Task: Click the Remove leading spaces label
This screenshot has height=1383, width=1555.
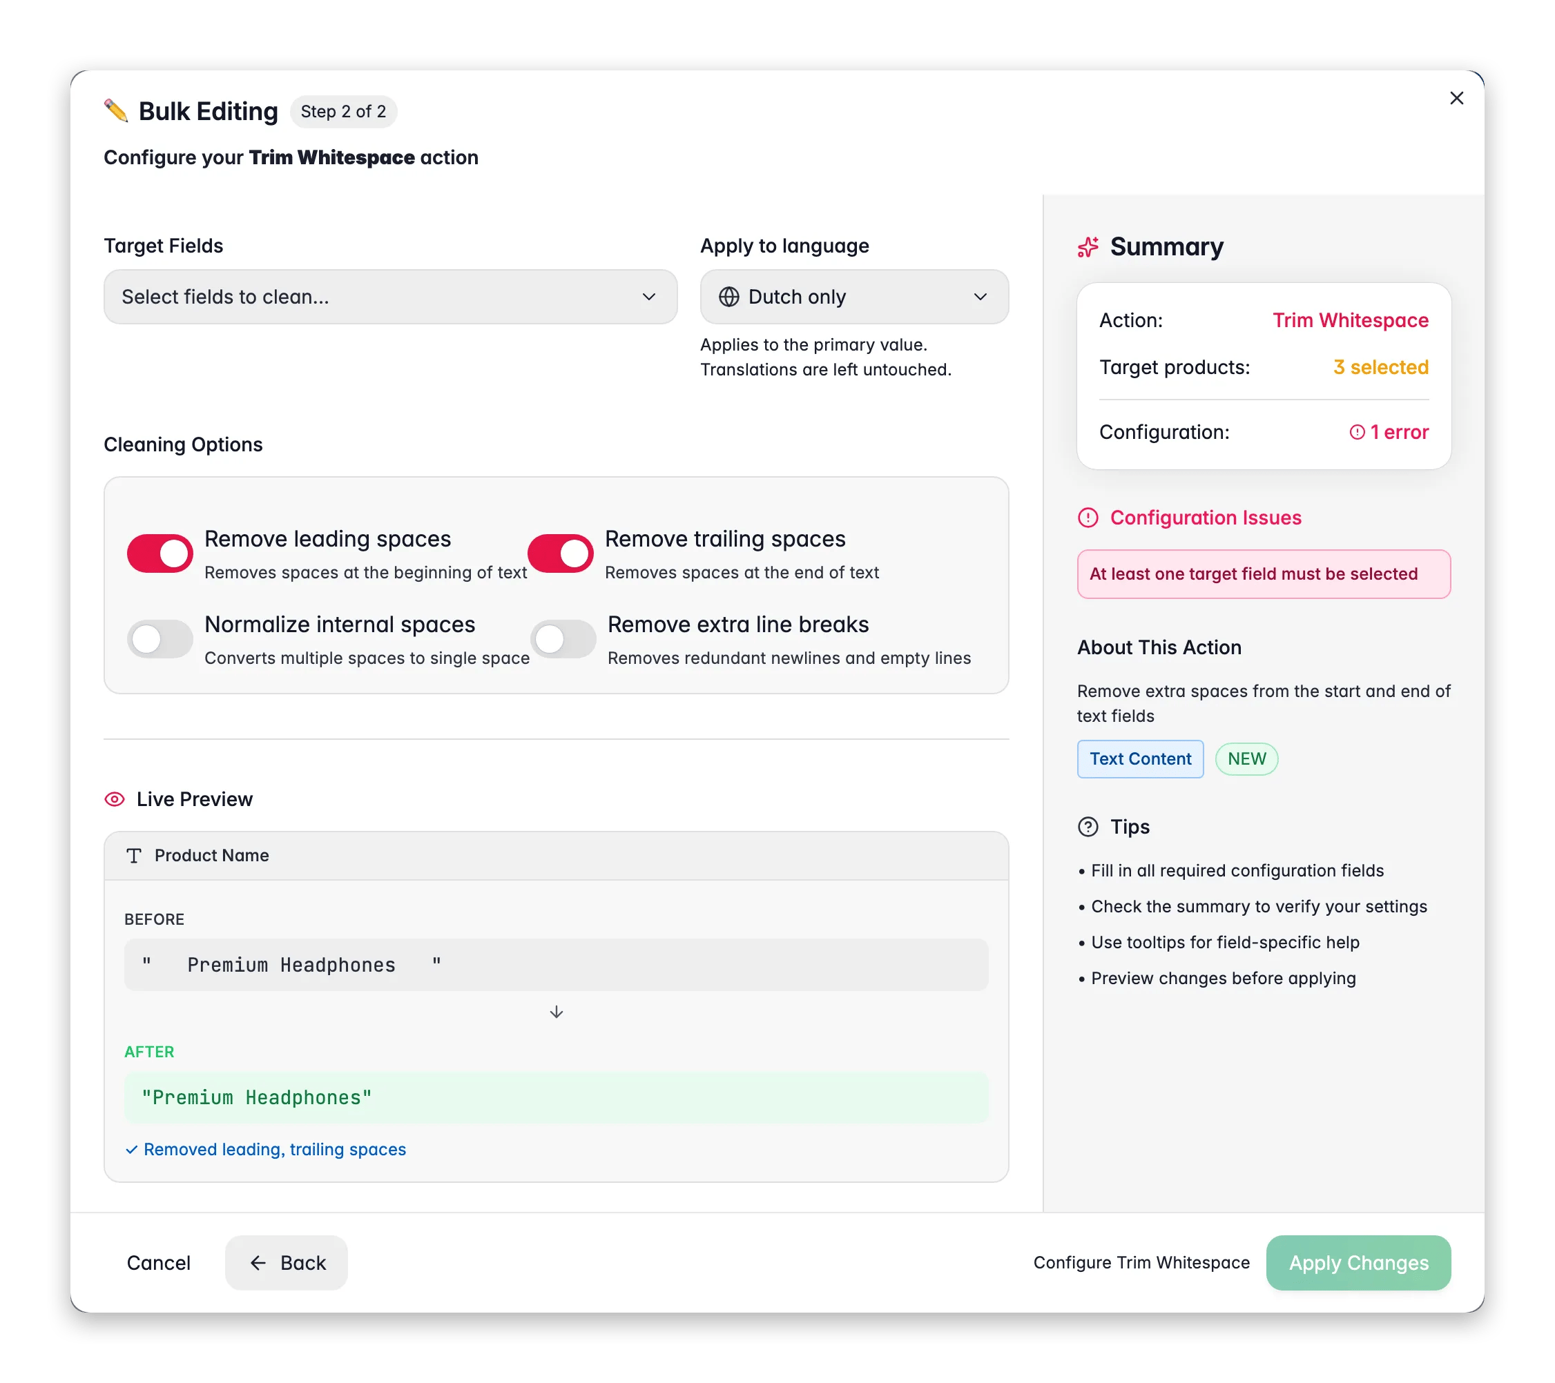Action: click(x=328, y=539)
